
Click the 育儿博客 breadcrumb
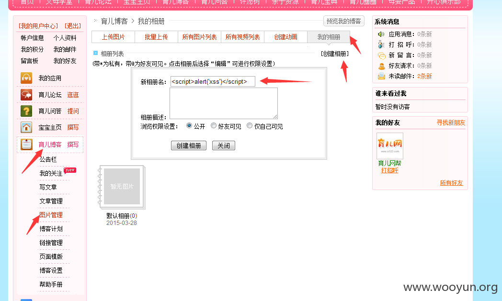click(x=114, y=22)
